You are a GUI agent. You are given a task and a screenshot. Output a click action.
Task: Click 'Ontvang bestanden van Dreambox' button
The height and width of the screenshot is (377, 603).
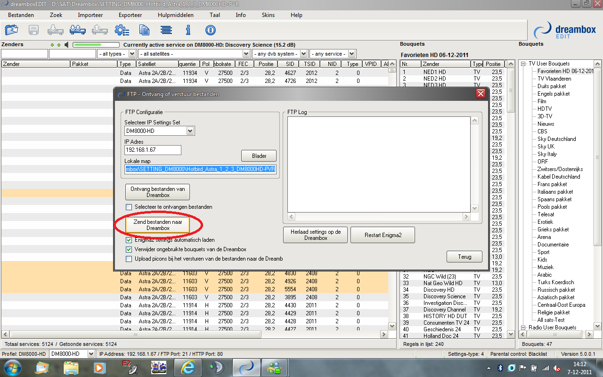(158, 192)
